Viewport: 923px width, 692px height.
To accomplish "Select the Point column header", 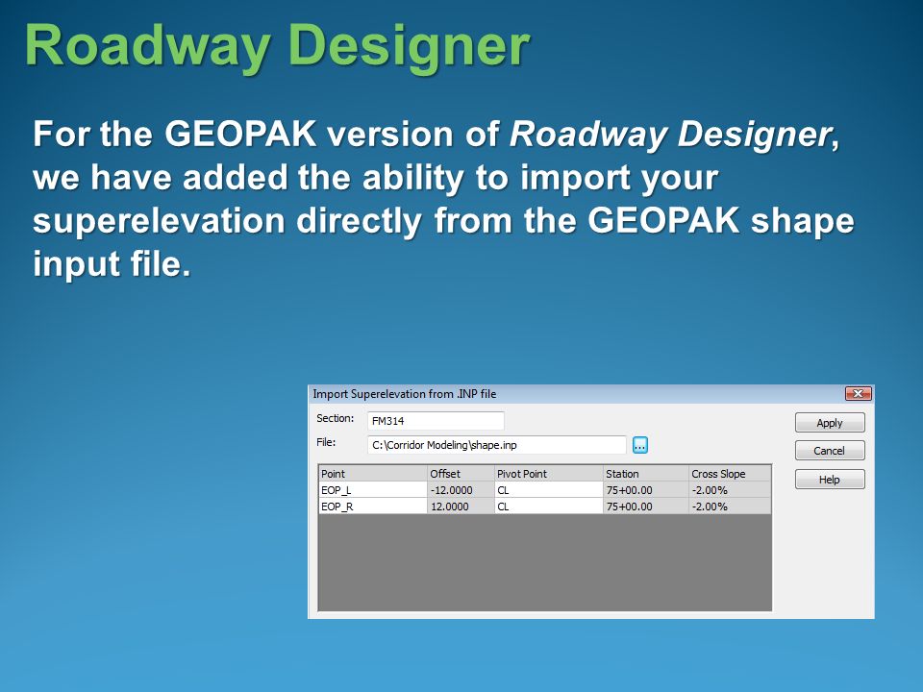I will point(373,474).
